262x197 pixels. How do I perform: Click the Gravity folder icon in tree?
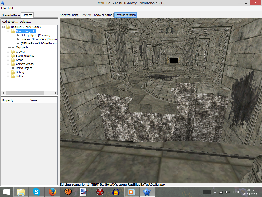[13, 52]
